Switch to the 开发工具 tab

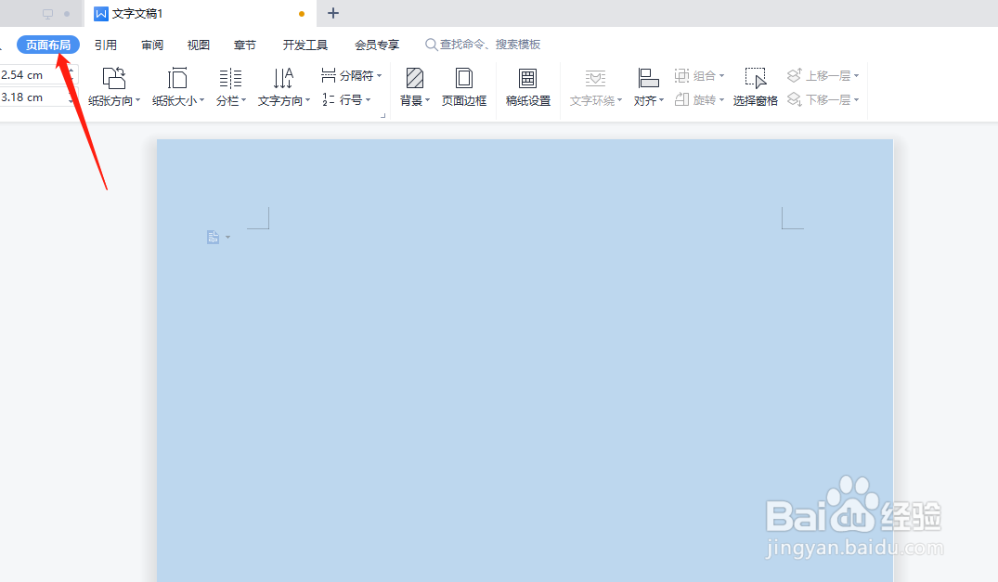(305, 45)
